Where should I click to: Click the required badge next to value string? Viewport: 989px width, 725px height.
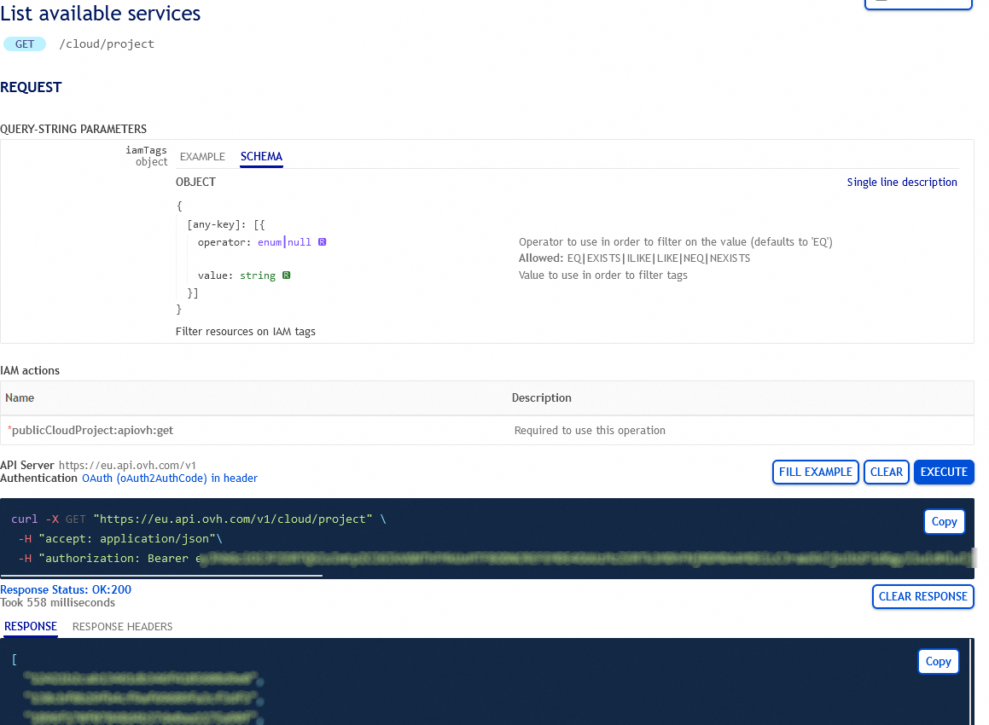click(x=286, y=275)
